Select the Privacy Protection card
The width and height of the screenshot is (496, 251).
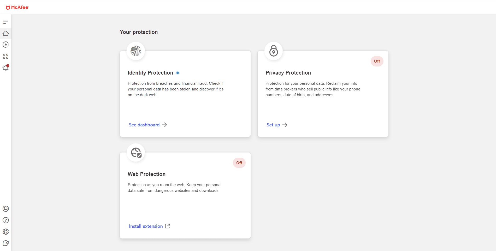click(323, 94)
